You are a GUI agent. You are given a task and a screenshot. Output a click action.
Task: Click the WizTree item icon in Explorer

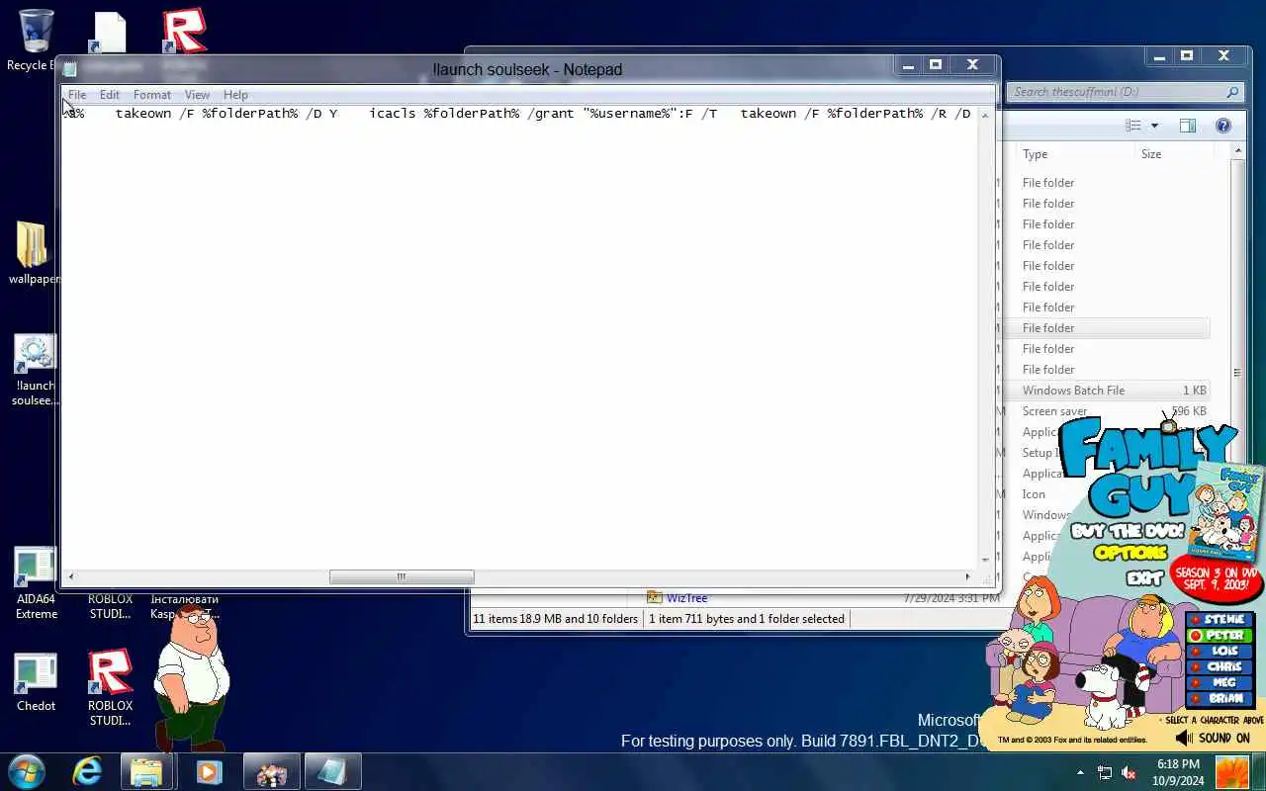[654, 597]
